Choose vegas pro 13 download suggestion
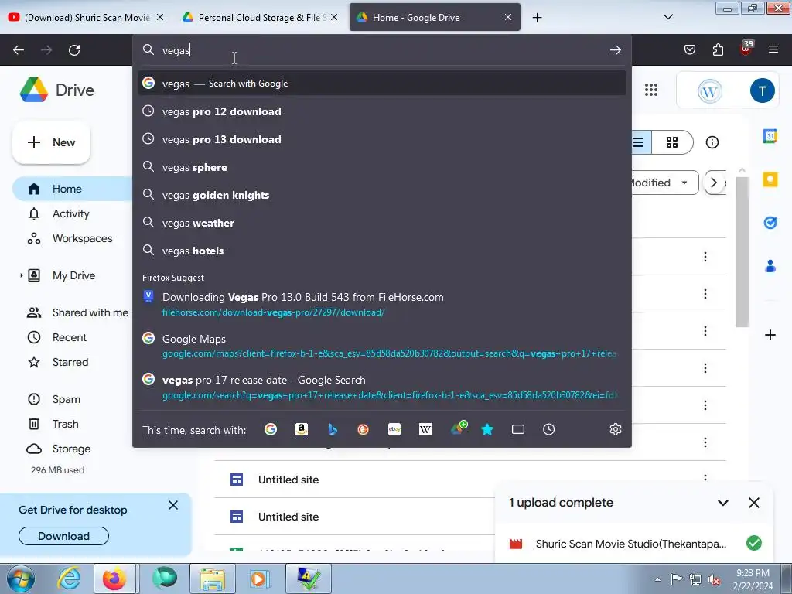Image resolution: width=792 pixels, height=594 pixels. [x=381, y=139]
